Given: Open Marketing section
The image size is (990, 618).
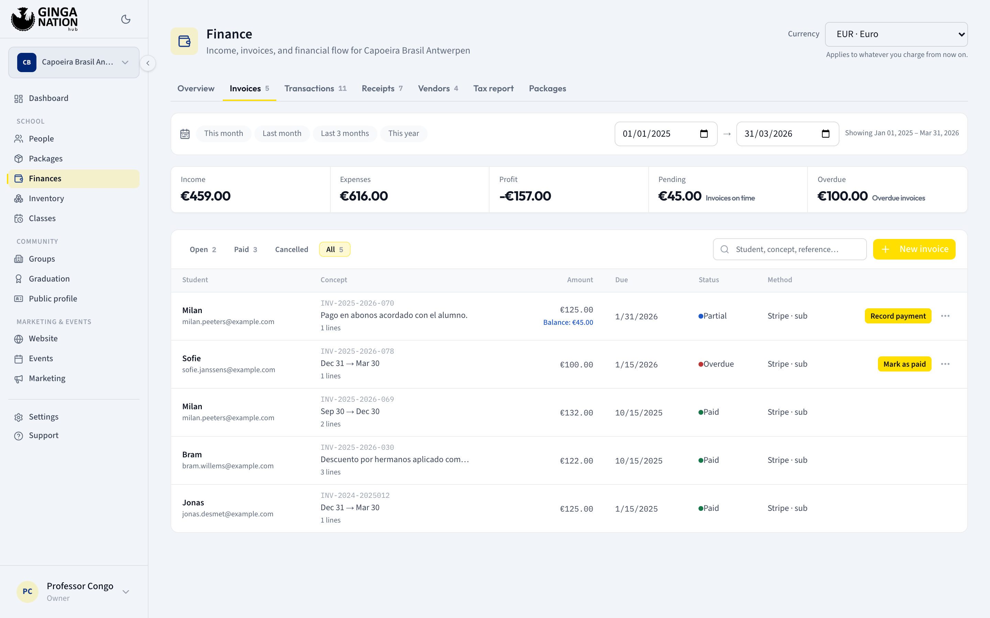Looking at the screenshot, I should tap(74, 378).
